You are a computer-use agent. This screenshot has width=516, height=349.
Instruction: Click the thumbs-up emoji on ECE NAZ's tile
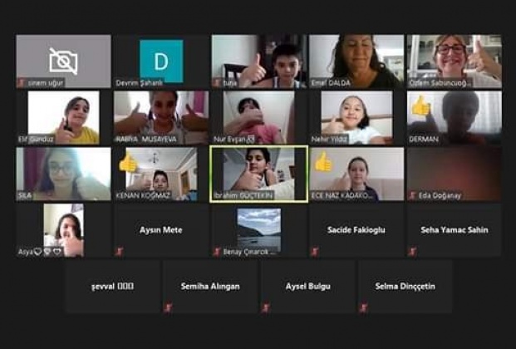click(x=322, y=161)
